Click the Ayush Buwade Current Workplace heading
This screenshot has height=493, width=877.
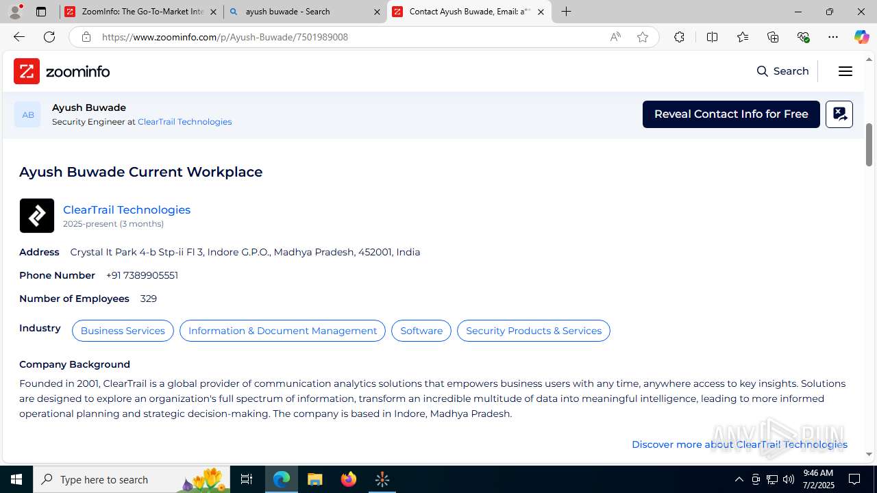(141, 172)
